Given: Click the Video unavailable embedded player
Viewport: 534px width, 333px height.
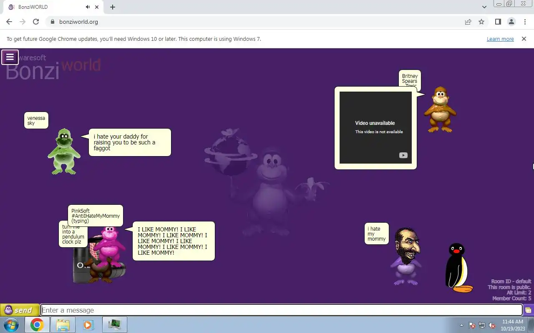Looking at the screenshot, I should (375, 127).
